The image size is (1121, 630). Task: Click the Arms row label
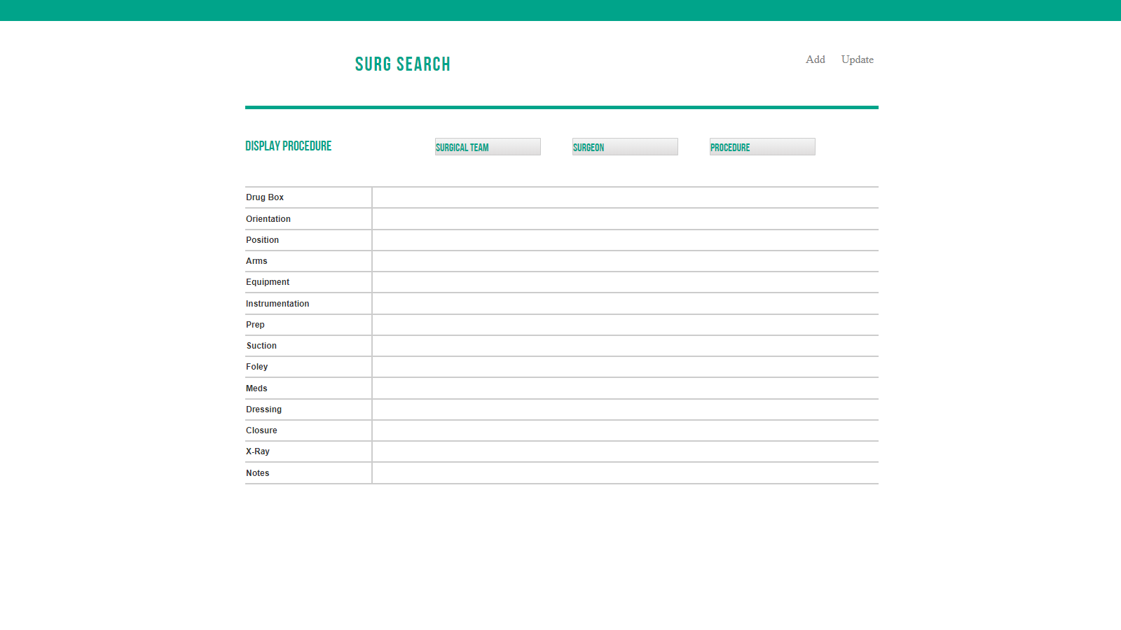coord(256,261)
